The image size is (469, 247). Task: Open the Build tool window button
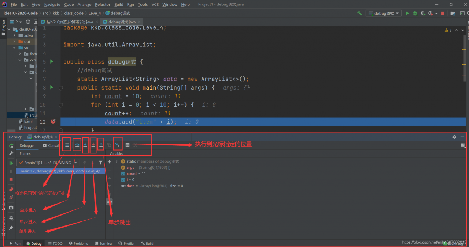[x=147, y=243]
